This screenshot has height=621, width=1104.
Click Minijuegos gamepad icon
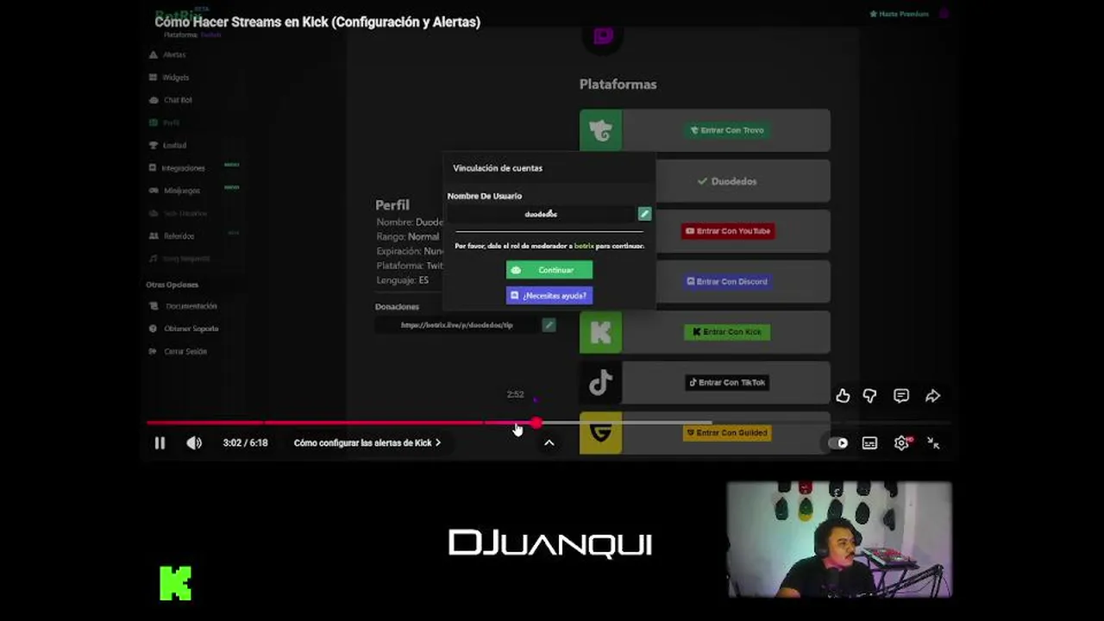click(x=153, y=191)
